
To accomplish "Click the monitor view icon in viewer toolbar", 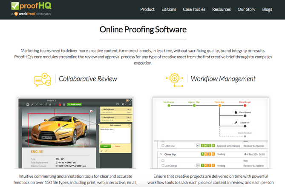I will pyautogui.click(x=118, y=104).
